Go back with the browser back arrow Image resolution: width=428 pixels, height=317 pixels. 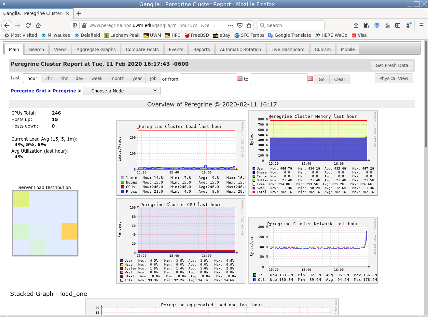pyautogui.click(x=7, y=25)
